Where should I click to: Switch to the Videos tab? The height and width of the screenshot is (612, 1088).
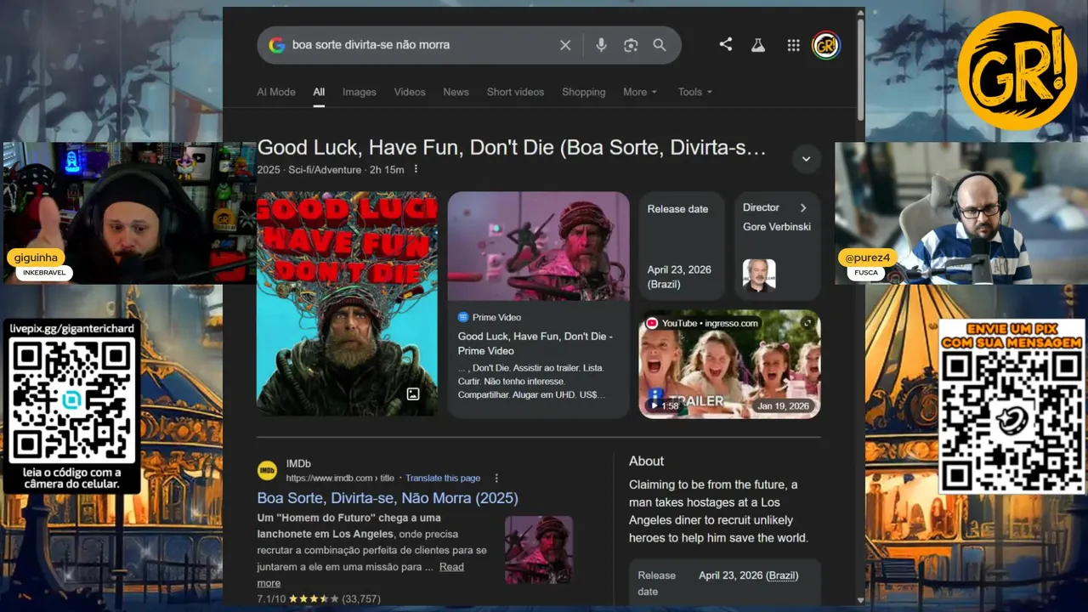[410, 92]
